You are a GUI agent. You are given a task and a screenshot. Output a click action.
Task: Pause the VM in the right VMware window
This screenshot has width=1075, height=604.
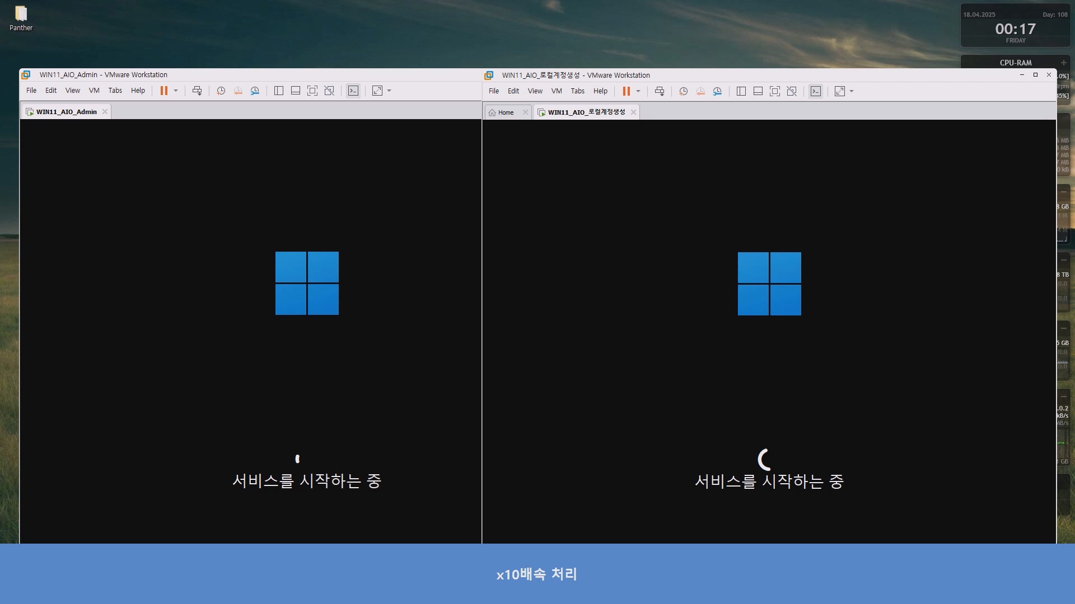(626, 91)
